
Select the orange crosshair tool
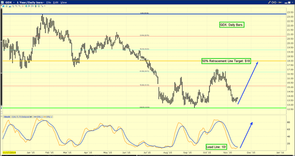pos(23,6)
